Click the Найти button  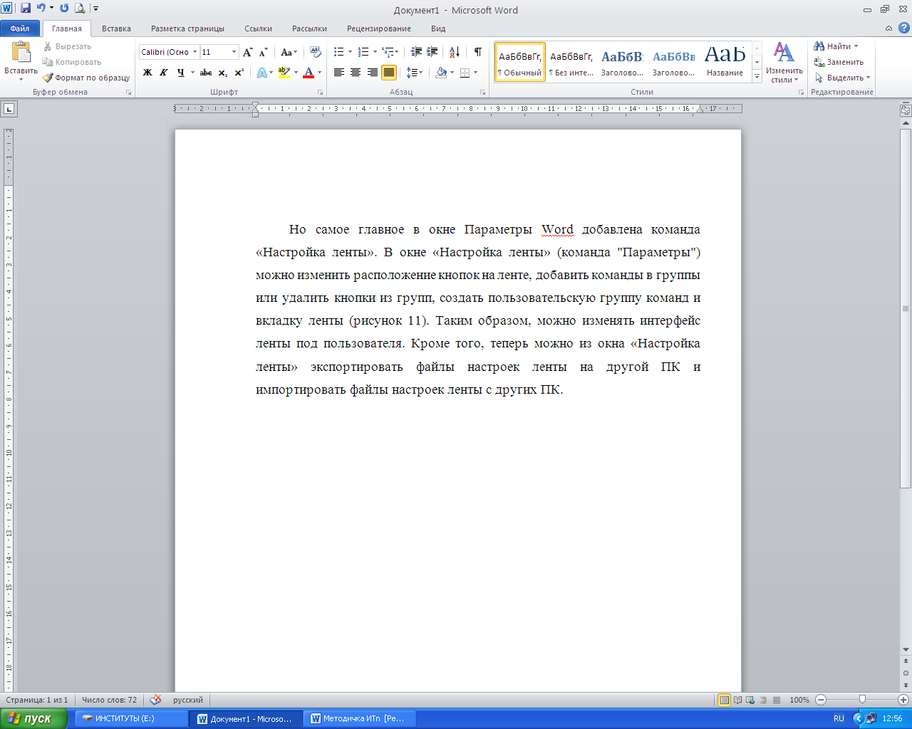point(836,46)
